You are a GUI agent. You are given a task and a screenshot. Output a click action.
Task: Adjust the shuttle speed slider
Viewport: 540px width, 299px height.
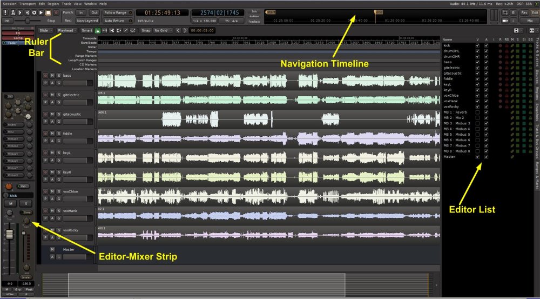[x=28, y=21]
